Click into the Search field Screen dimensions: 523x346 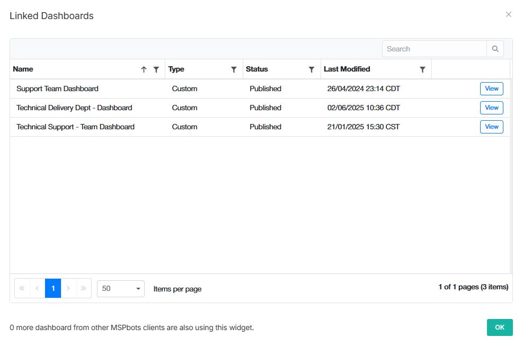tap(434, 49)
